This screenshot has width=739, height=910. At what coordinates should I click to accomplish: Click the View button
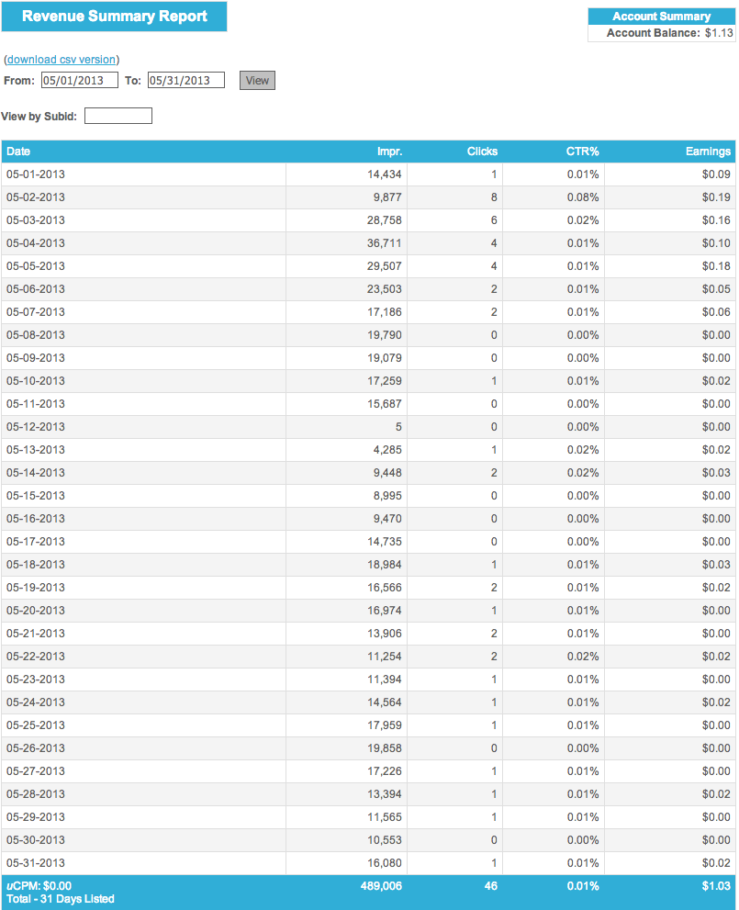tap(257, 81)
